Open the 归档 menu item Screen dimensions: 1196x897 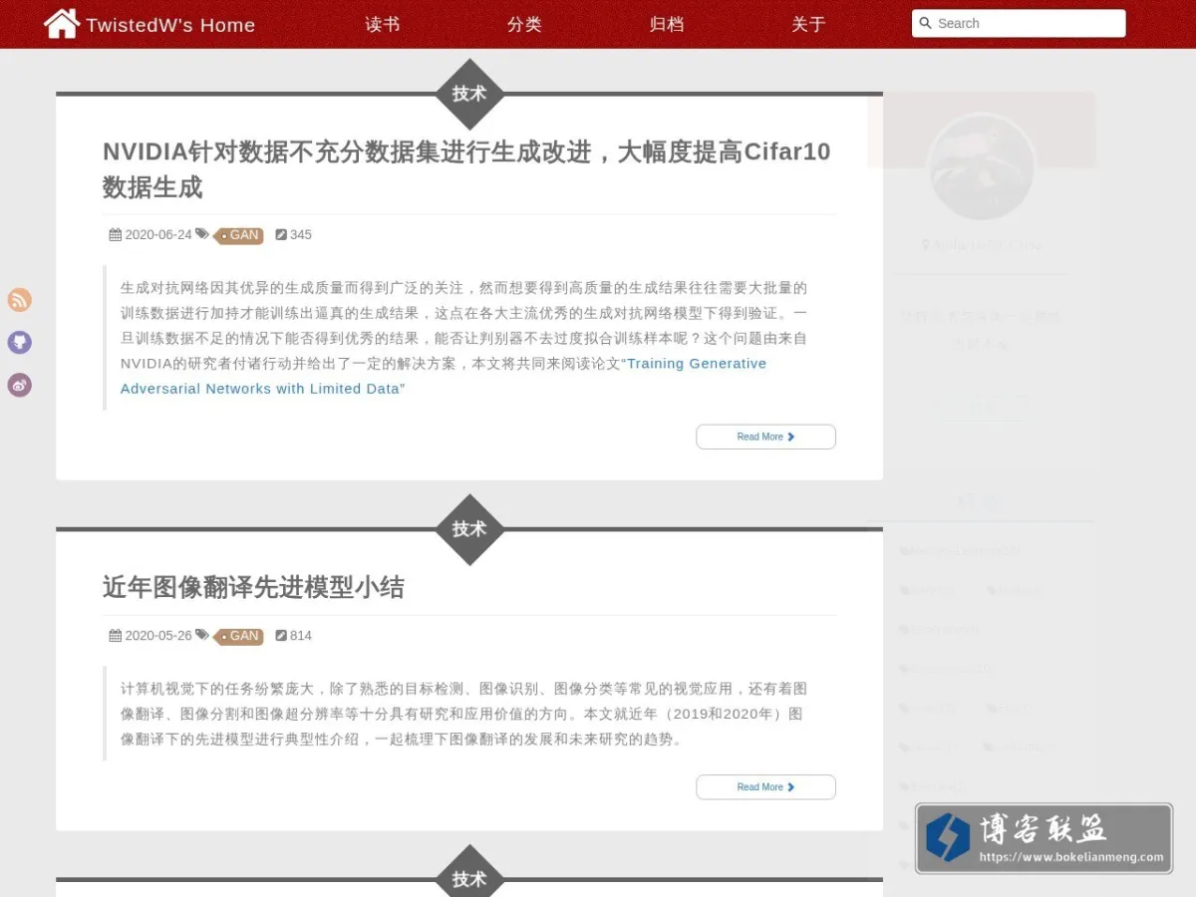(x=667, y=24)
